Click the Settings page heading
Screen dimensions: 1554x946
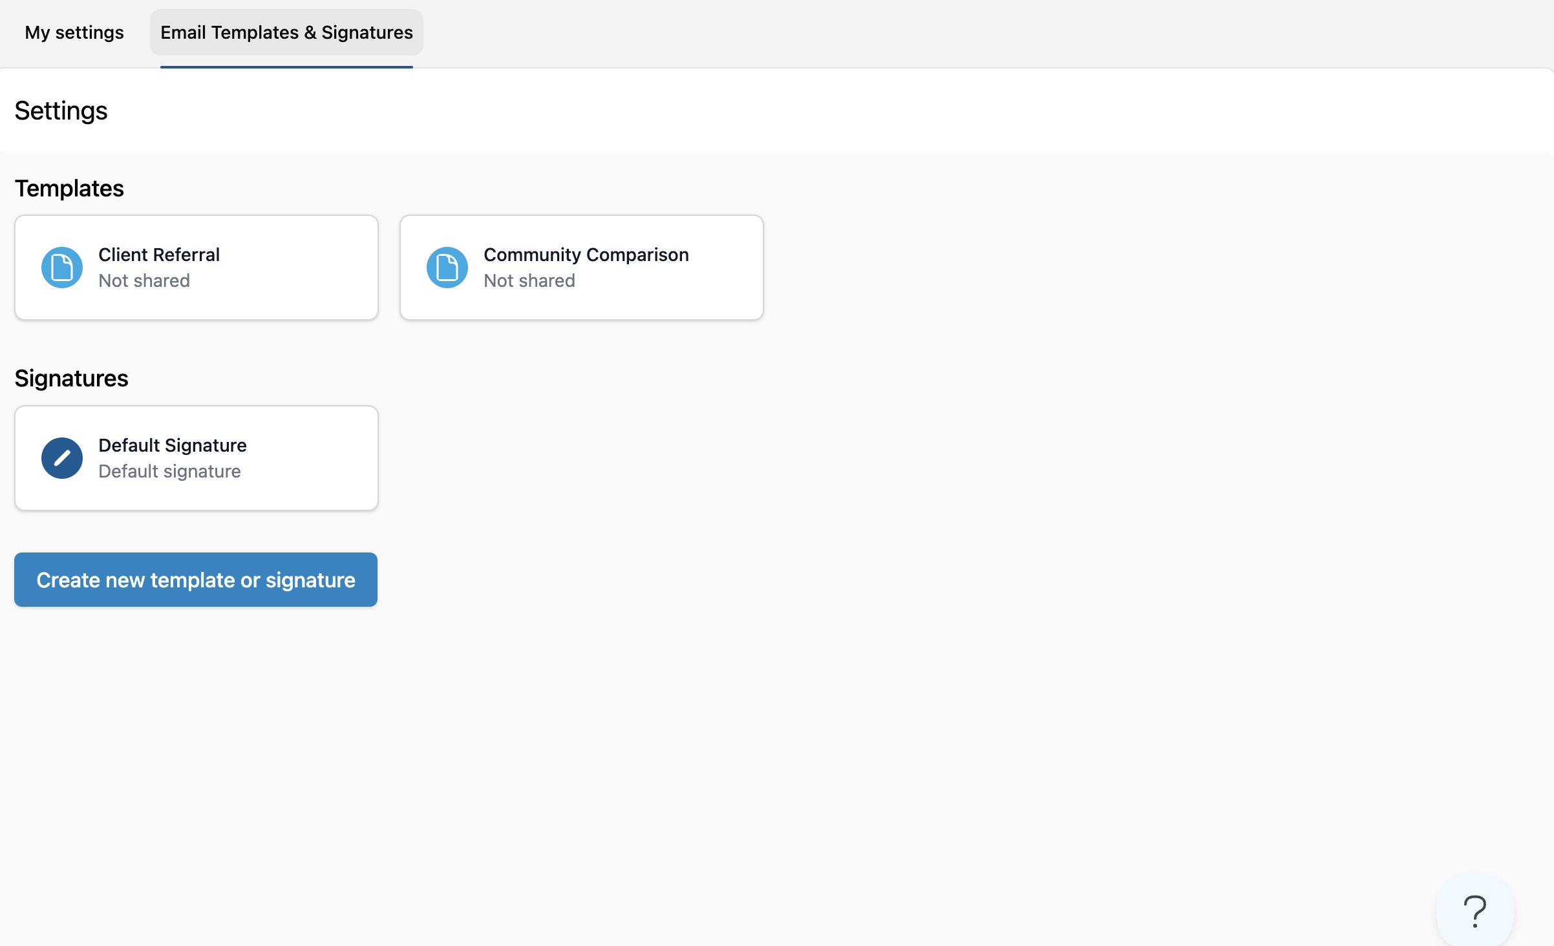(x=61, y=110)
